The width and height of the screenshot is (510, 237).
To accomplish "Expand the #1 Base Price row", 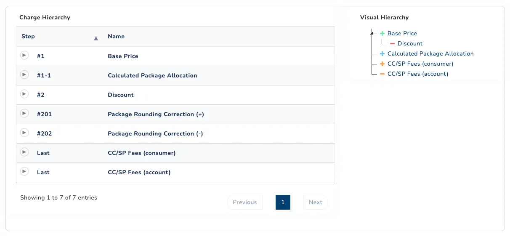I will pos(24,55).
